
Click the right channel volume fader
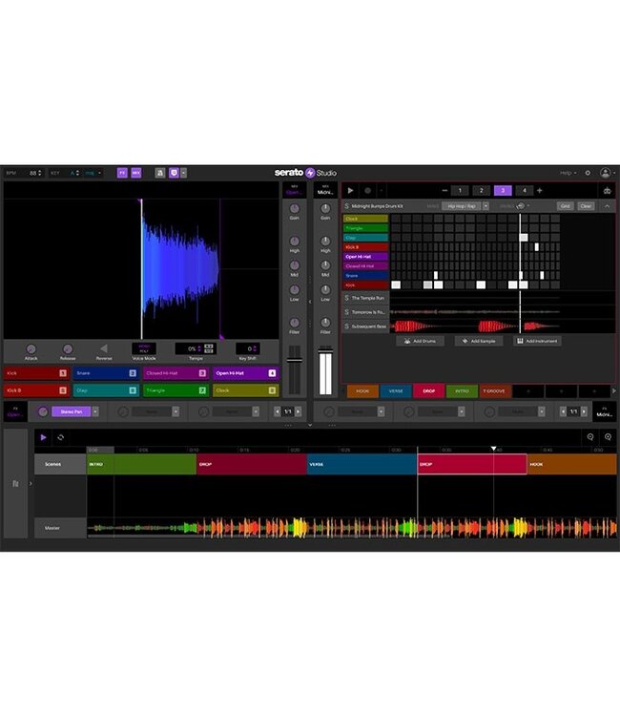pos(325,350)
